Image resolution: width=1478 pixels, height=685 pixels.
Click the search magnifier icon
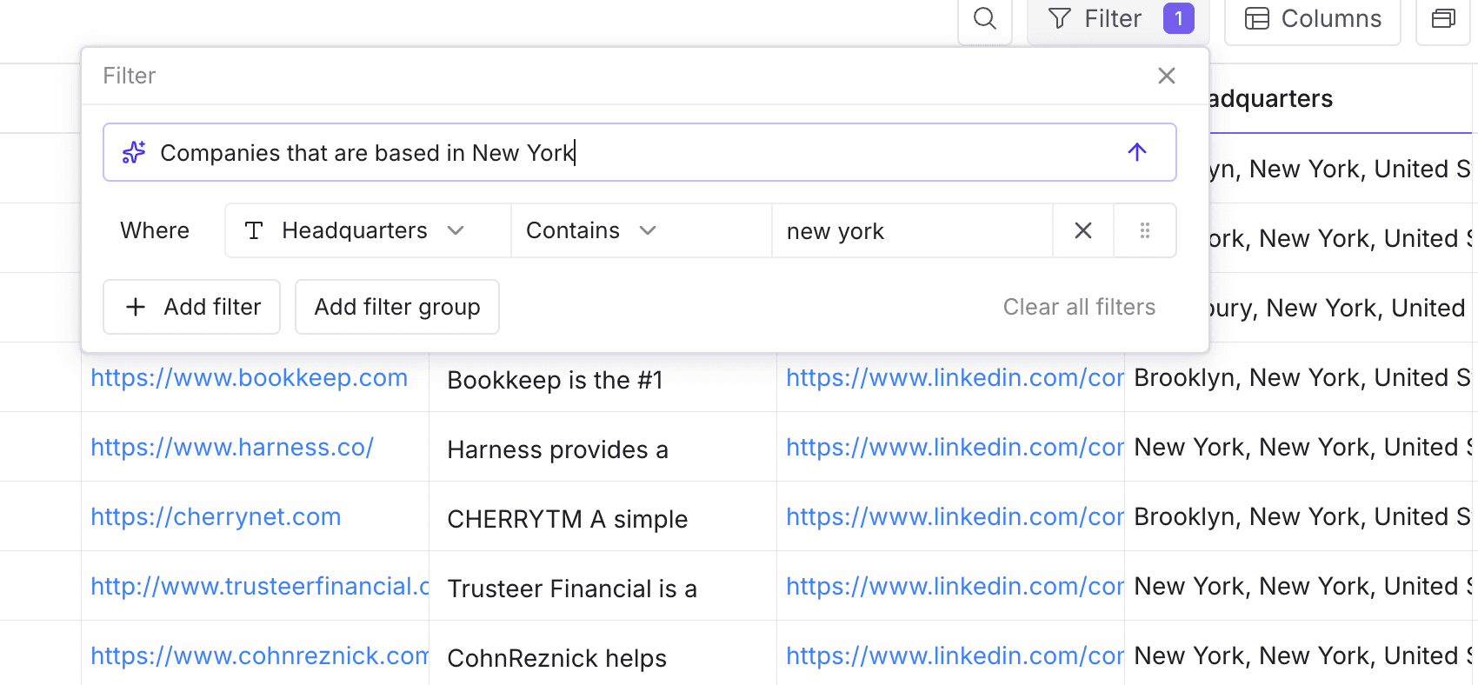[985, 18]
